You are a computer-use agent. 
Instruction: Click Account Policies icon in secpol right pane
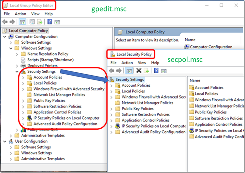tap(192, 88)
